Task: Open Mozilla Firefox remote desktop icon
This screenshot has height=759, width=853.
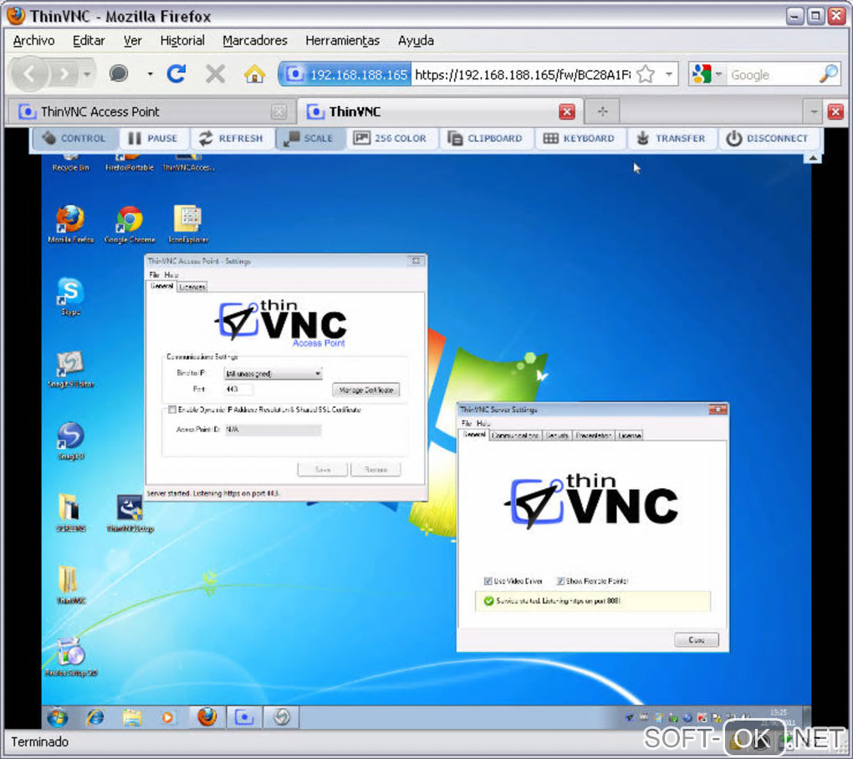Action: [x=71, y=224]
